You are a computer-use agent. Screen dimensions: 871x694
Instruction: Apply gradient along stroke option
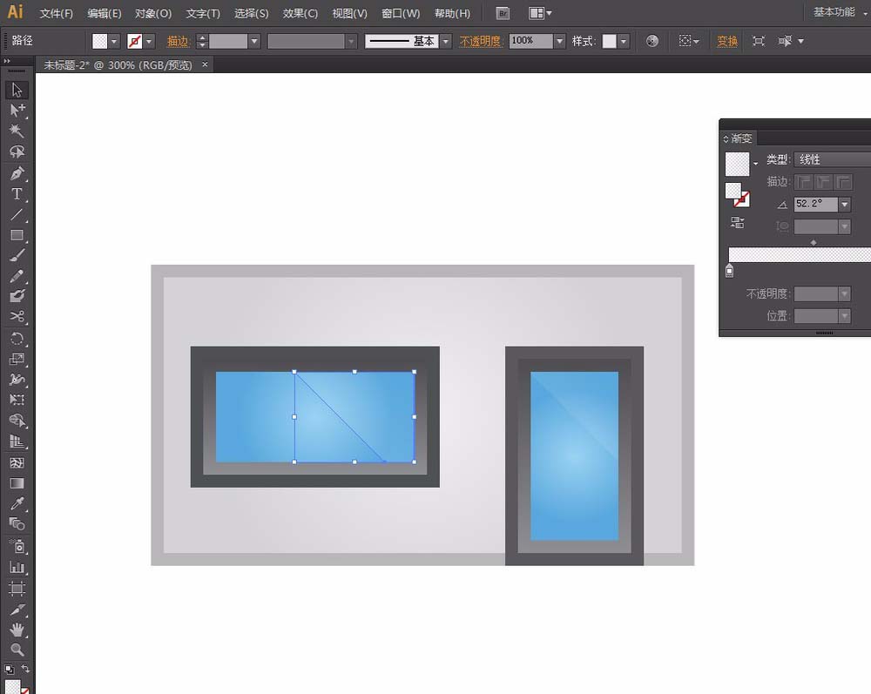coord(823,181)
